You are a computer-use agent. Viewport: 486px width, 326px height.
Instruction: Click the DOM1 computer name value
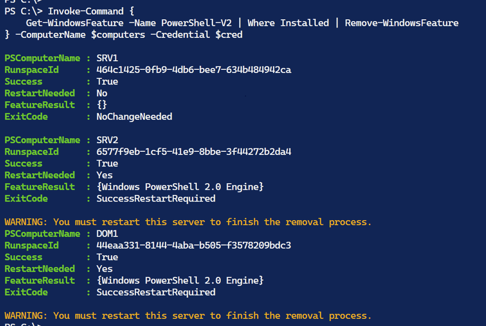pos(107,234)
